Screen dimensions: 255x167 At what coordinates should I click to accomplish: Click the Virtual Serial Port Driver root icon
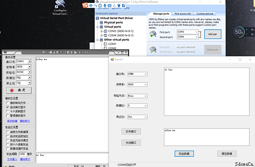pos(97,18)
